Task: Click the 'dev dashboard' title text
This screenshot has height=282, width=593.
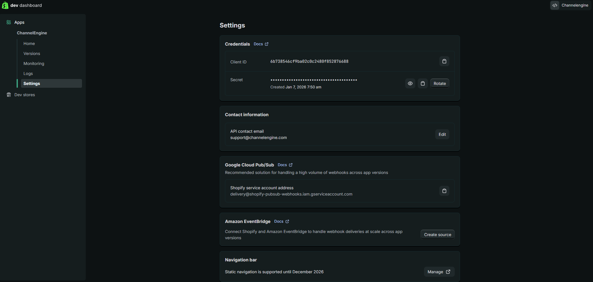Action: 26,5
